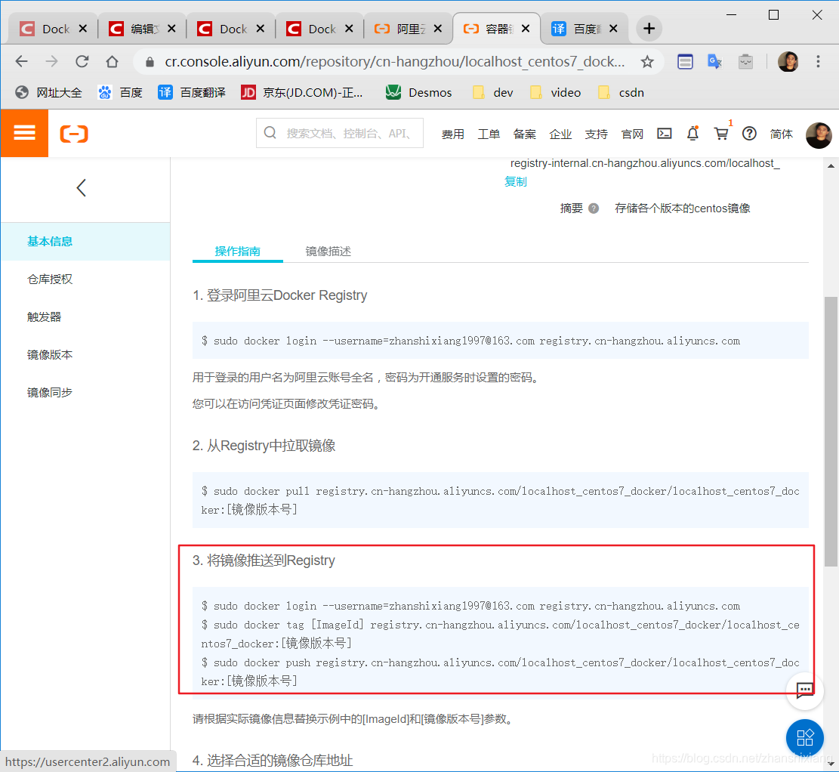This screenshot has height=772, width=839.
Task: Open the dev bookmark folder
Action: (493, 93)
